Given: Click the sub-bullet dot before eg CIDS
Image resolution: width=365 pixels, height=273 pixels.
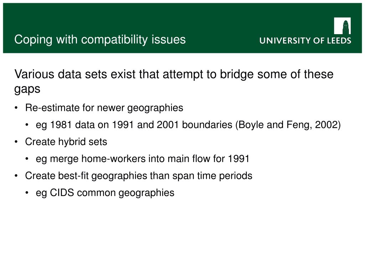Looking at the screenshot, I should (27, 193).
